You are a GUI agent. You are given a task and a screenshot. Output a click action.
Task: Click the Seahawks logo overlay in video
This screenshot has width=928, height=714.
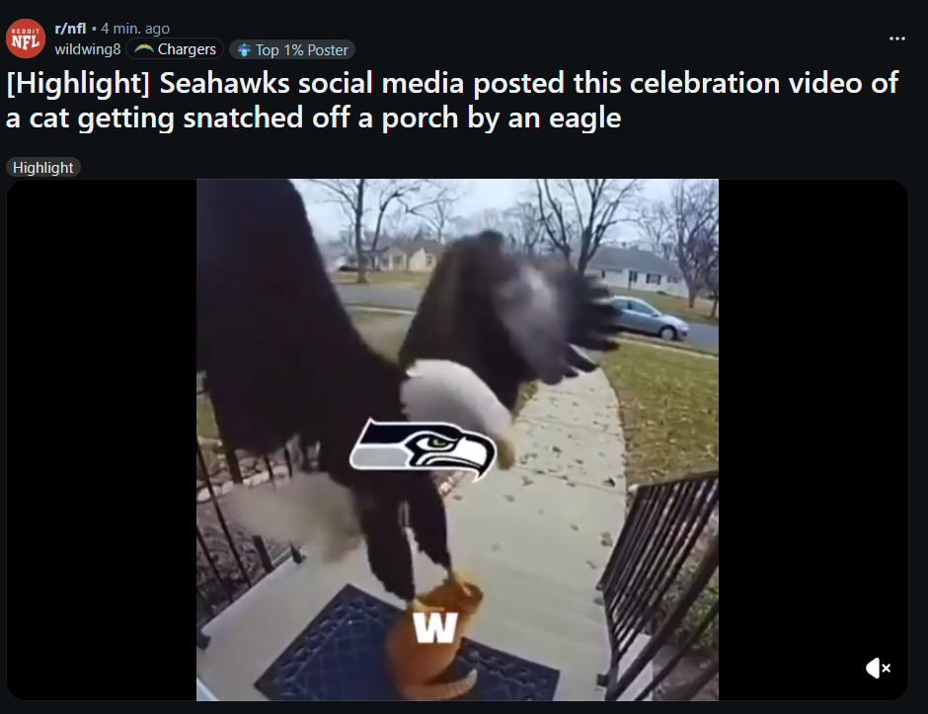point(423,449)
